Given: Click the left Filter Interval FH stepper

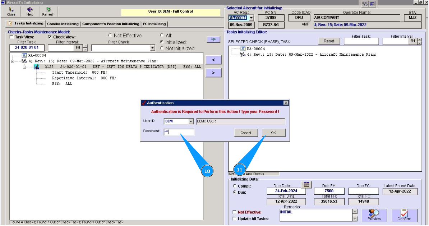Looking at the screenshot, I should [85, 48].
